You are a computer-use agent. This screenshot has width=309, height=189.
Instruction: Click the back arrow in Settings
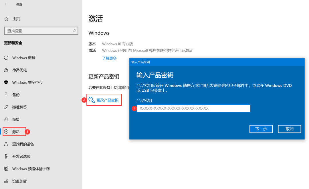point(6,4)
